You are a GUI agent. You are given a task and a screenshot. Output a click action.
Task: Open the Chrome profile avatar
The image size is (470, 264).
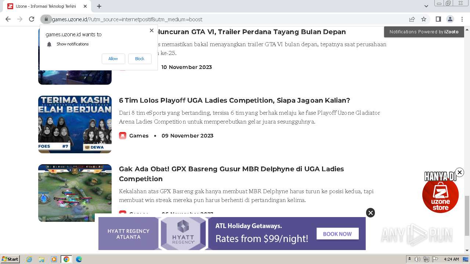(x=450, y=19)
